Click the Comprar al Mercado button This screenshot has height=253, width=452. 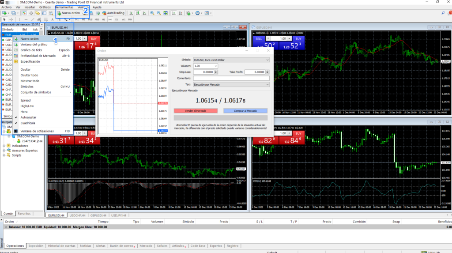(245, 111)
